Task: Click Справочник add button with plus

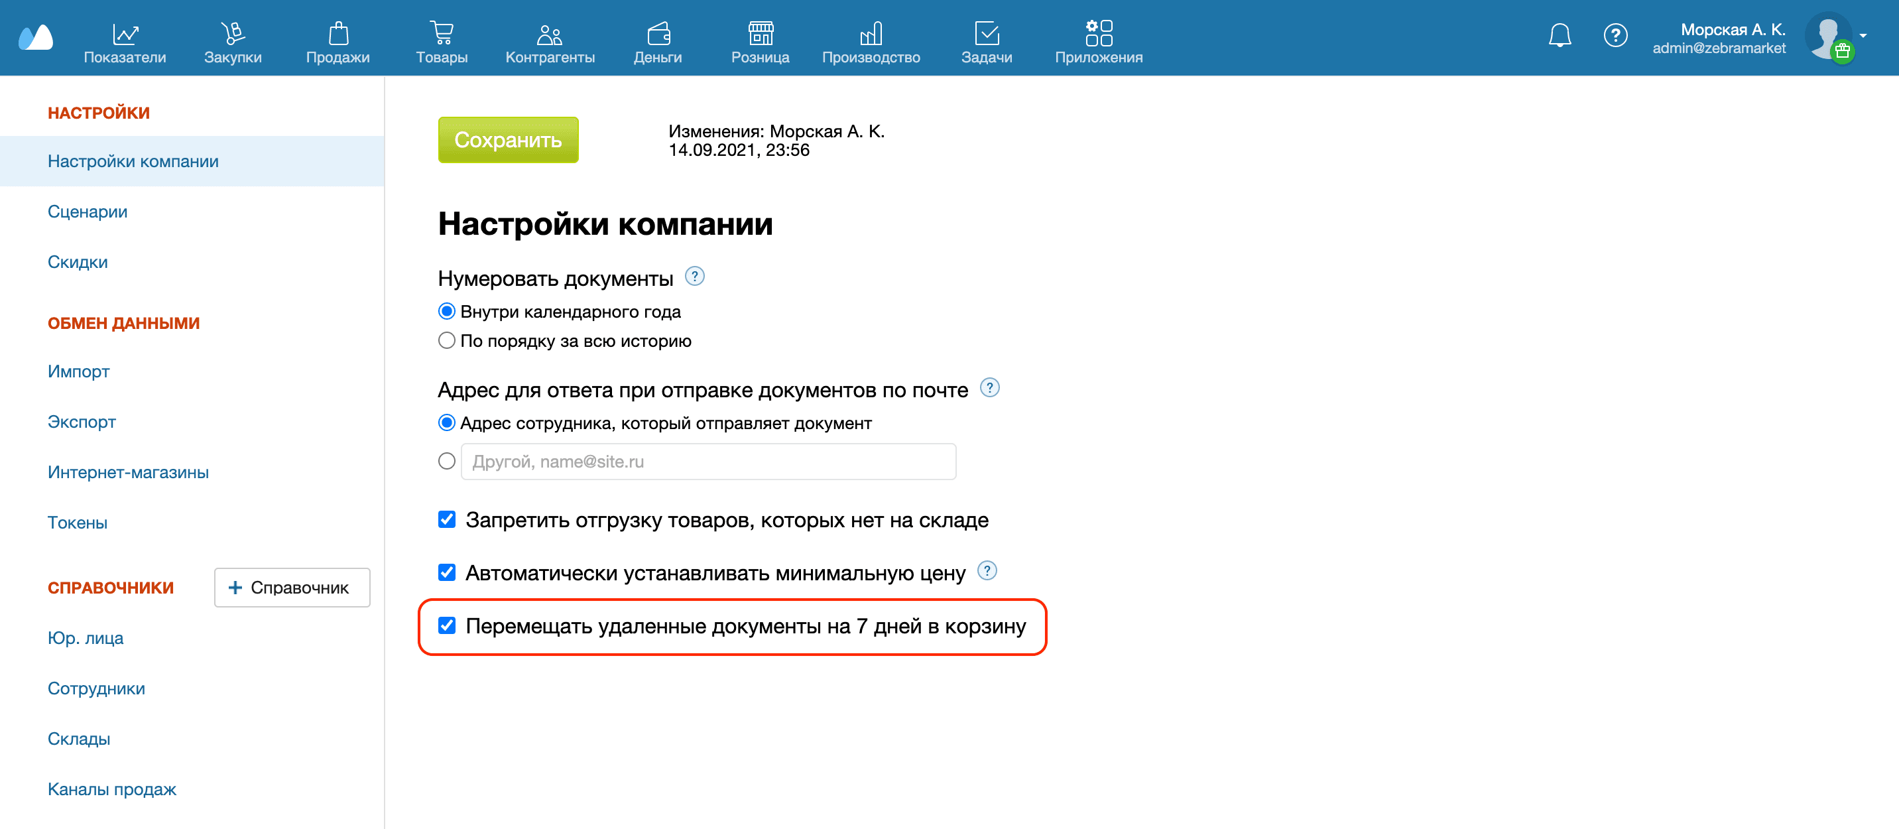Action: [x=291, y=588]
